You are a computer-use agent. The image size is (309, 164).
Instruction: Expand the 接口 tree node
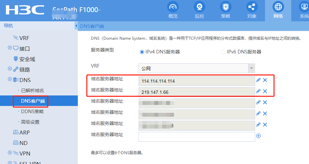click(x=10, y=48)
